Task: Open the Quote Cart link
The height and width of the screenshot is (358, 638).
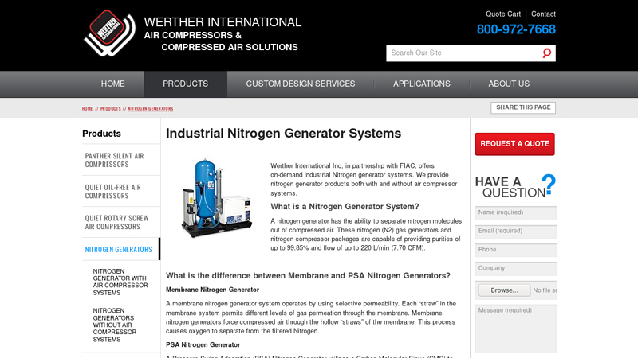Action: coord(503,14)
